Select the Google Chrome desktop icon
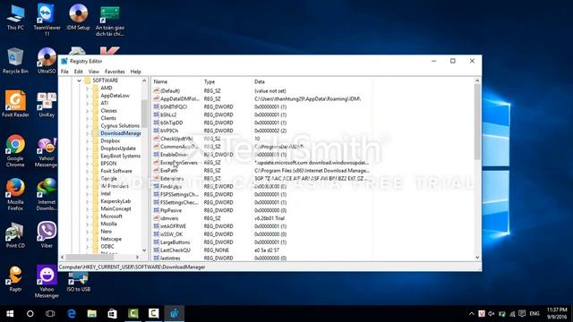Screen dimensions: 573x322 pos(15,151)
